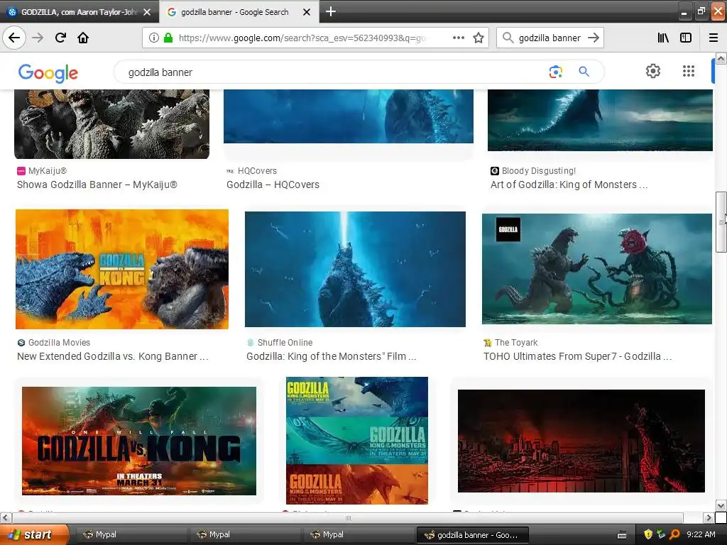
Task: Open the orange Godzilla vs Kong banner image
Action: tap(122, 269)
